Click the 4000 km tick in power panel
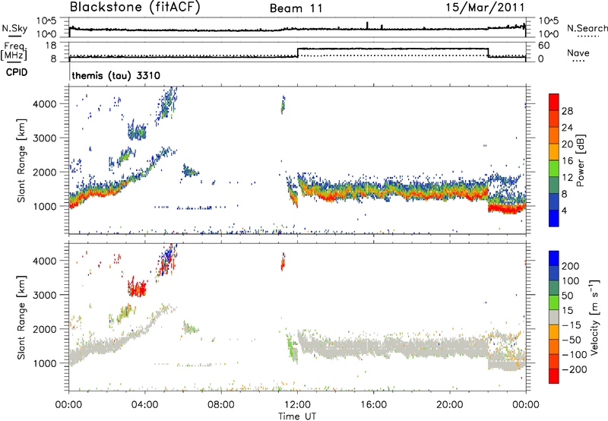 pos(45,104)
